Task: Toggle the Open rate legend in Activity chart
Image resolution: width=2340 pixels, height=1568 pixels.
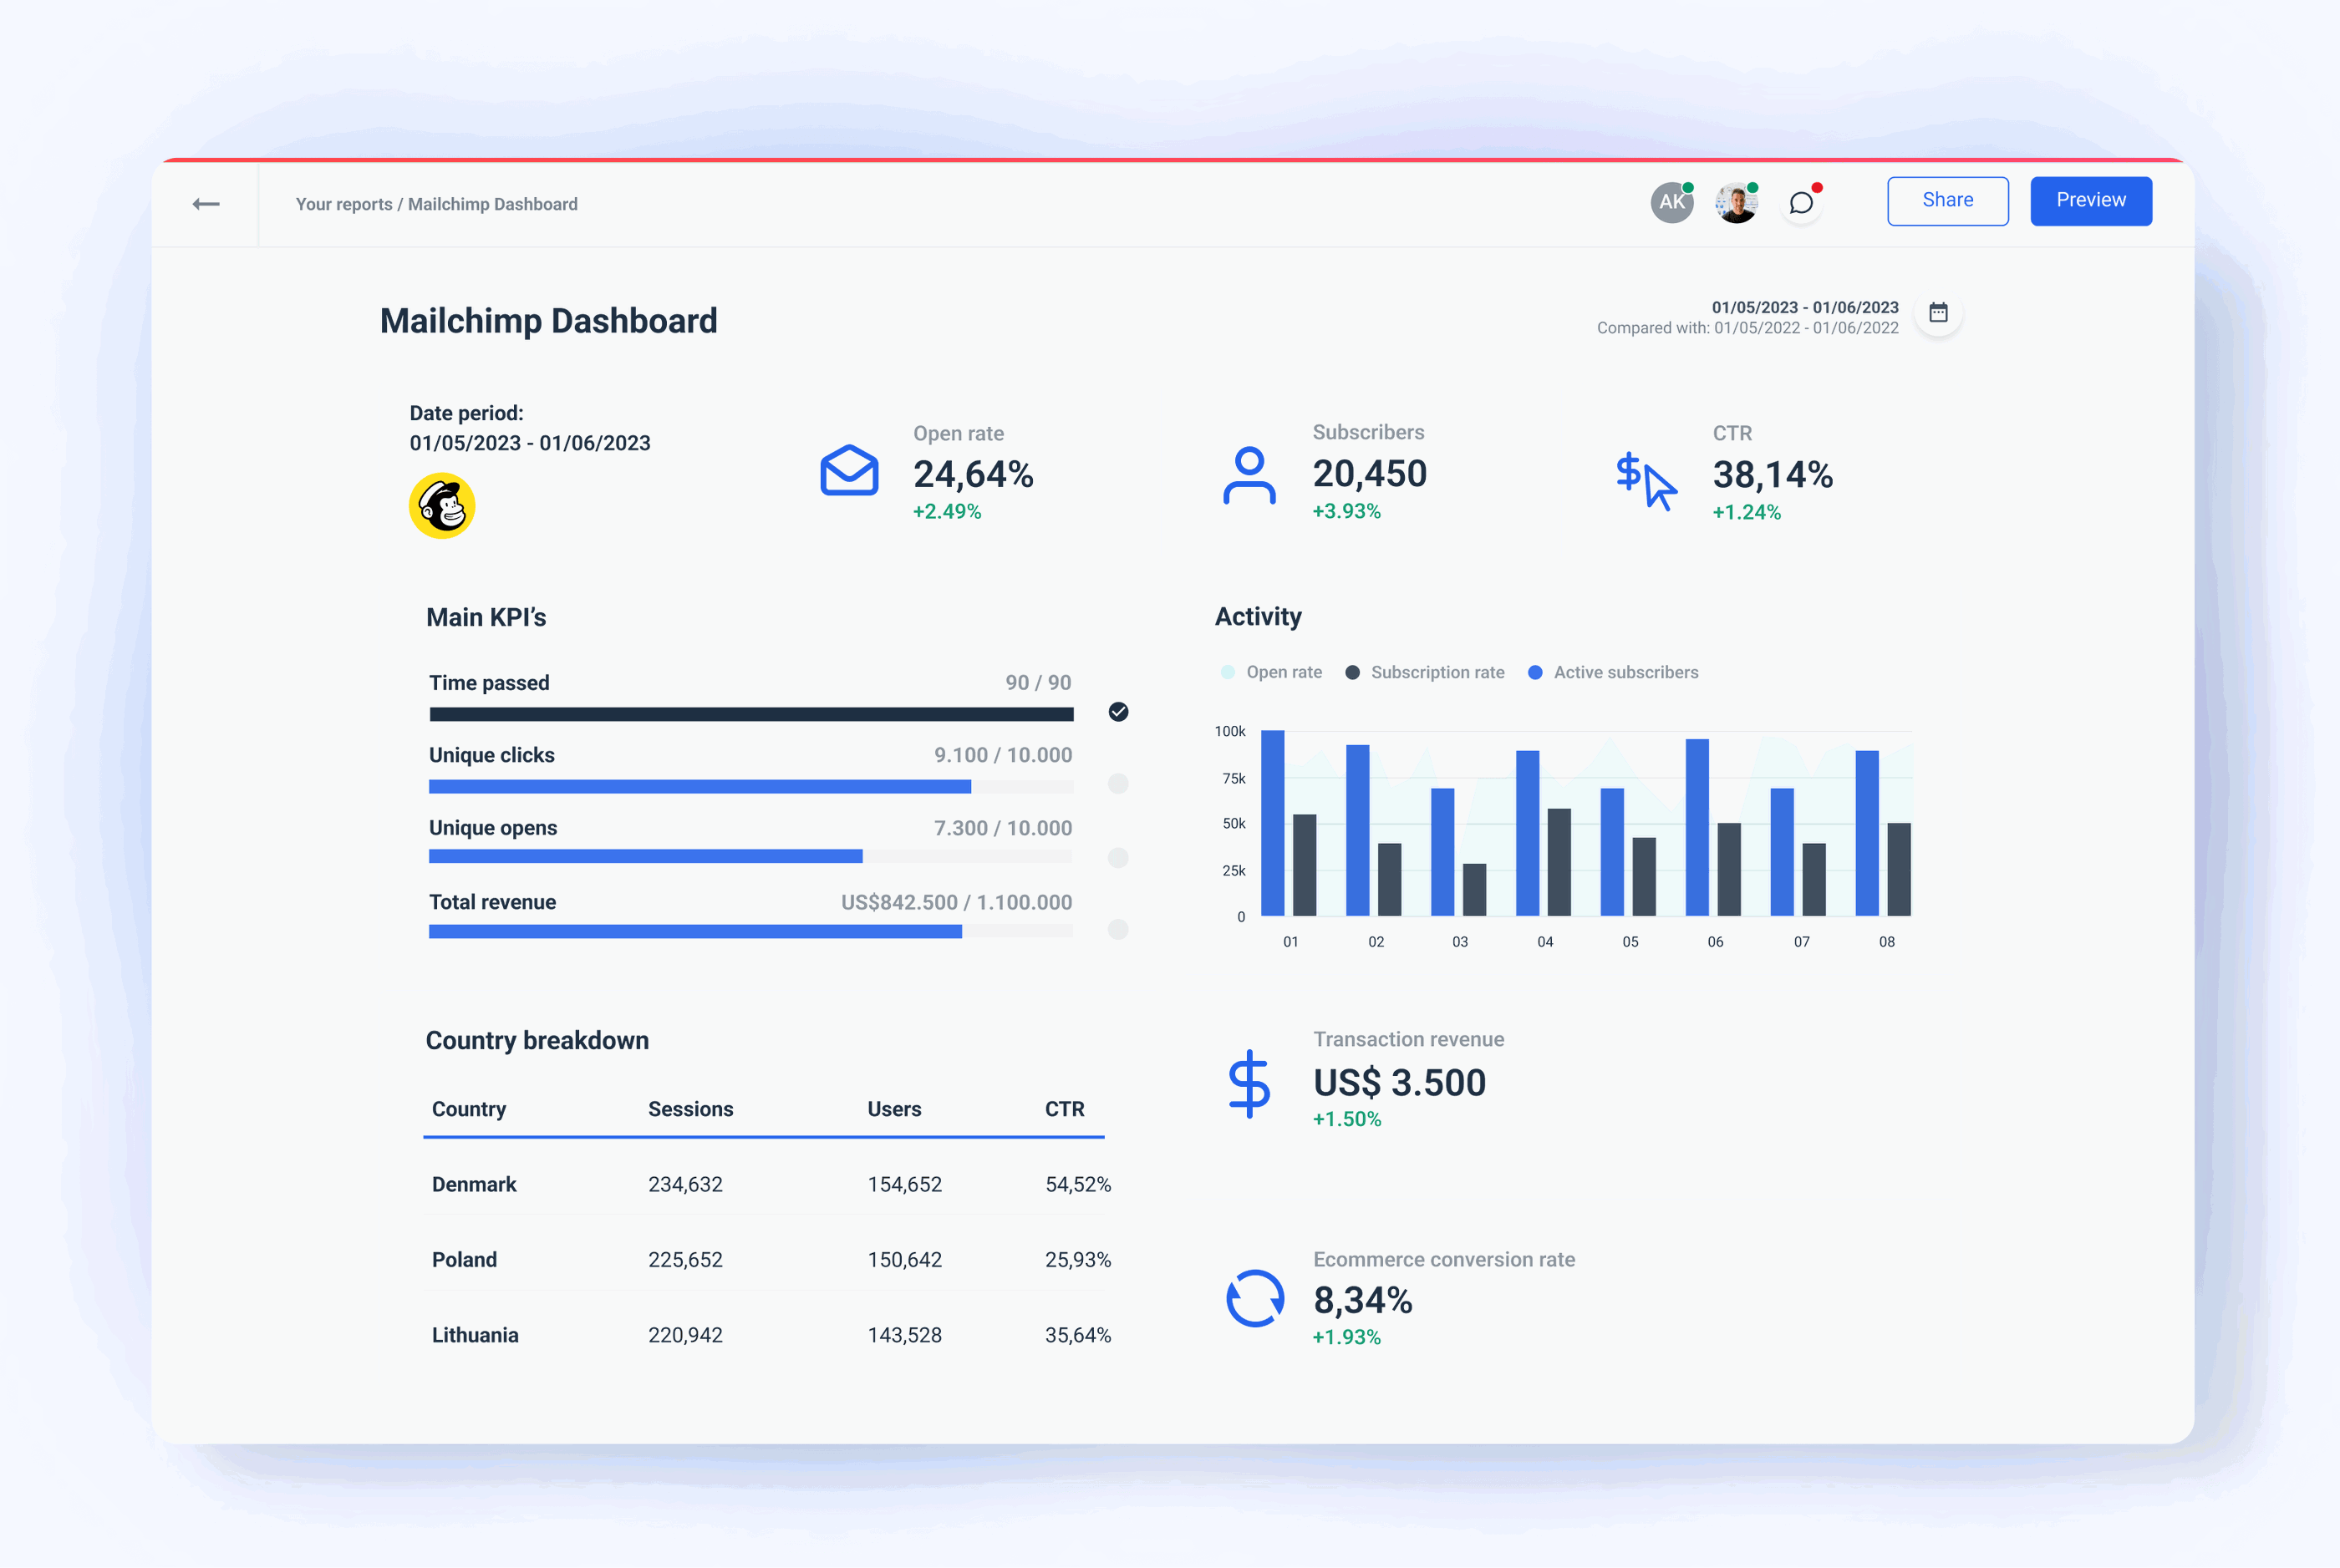Action: point(1272,671)
